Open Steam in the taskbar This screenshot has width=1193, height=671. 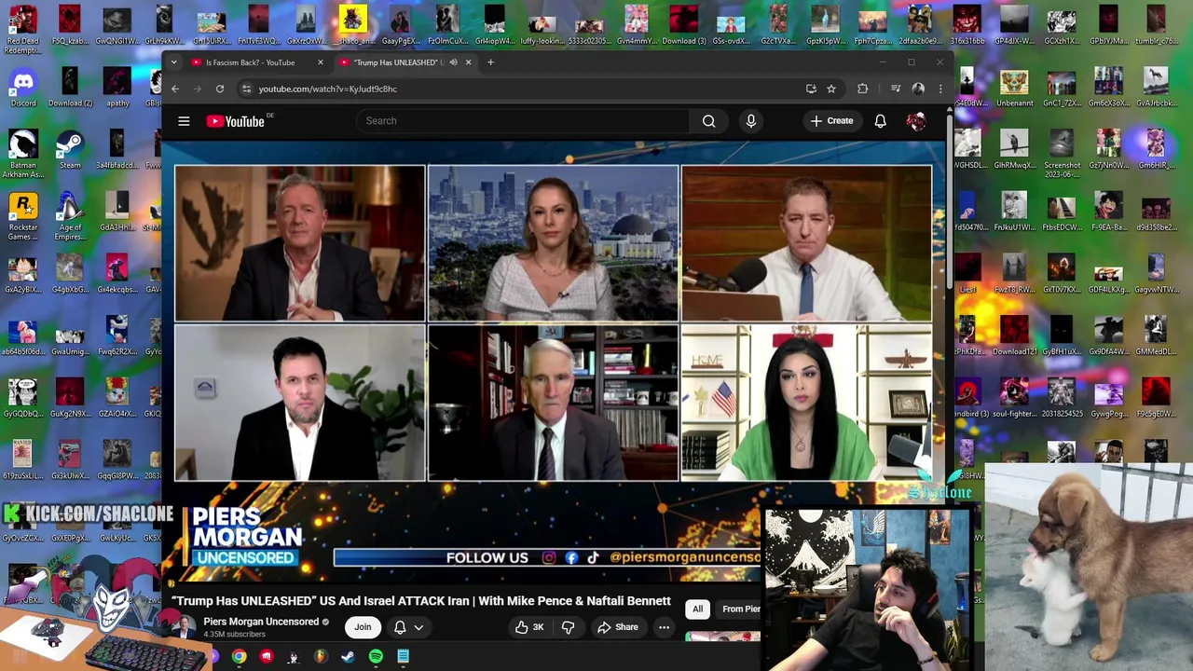click(348, 657)
